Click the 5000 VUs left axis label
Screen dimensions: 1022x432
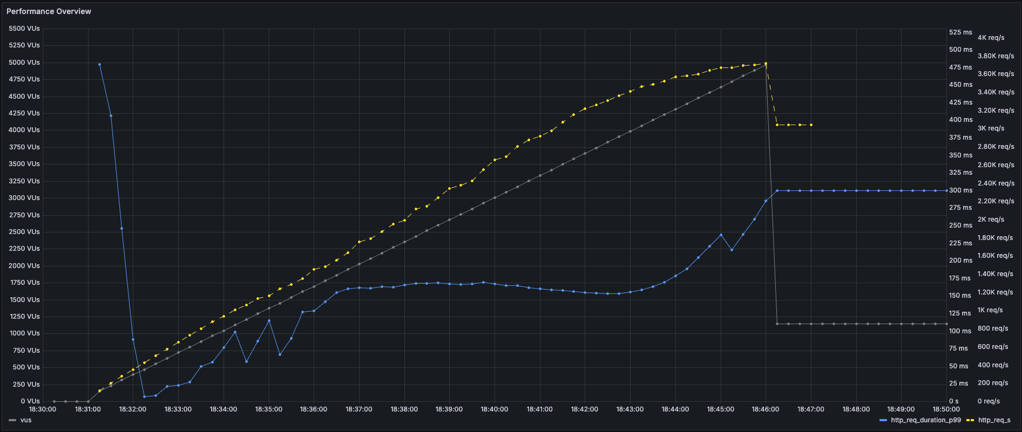[24, 63]
